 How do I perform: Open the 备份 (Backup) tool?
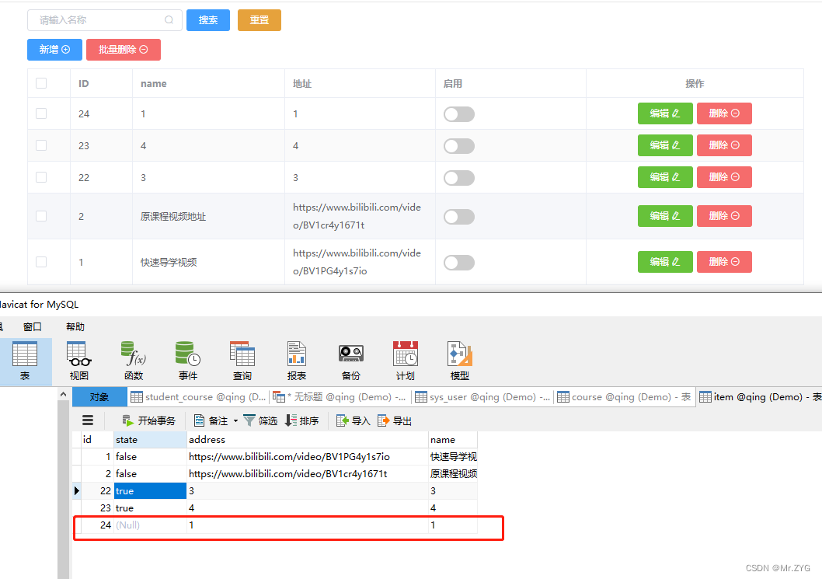(350, 359)
